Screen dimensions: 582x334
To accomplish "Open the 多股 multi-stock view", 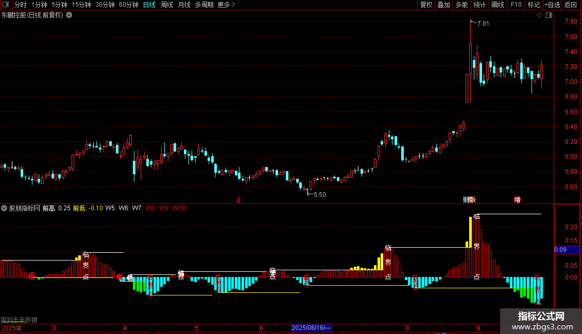I will pos(462,5).
